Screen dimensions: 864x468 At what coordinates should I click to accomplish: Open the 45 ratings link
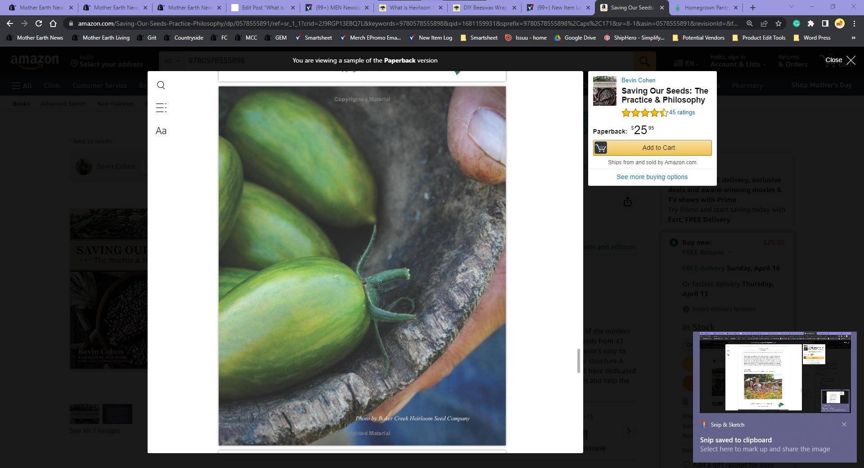(x=682, y=112)
